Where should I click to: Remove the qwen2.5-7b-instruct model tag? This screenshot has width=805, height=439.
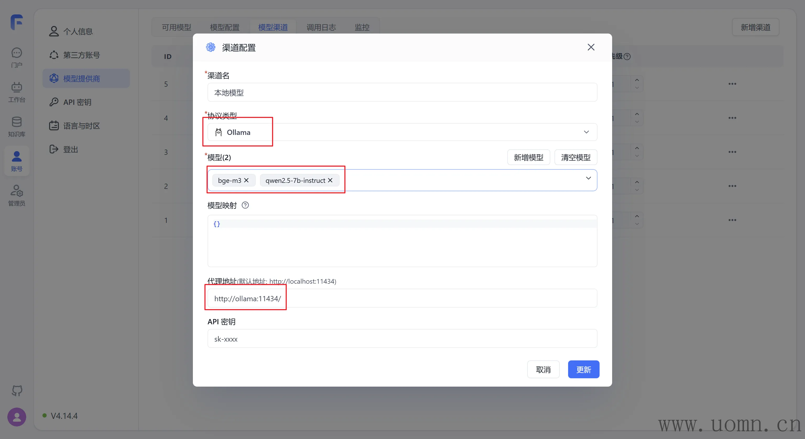pos(330,180)
